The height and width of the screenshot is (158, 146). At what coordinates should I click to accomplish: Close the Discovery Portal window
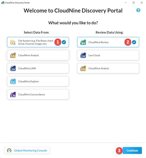142,3
